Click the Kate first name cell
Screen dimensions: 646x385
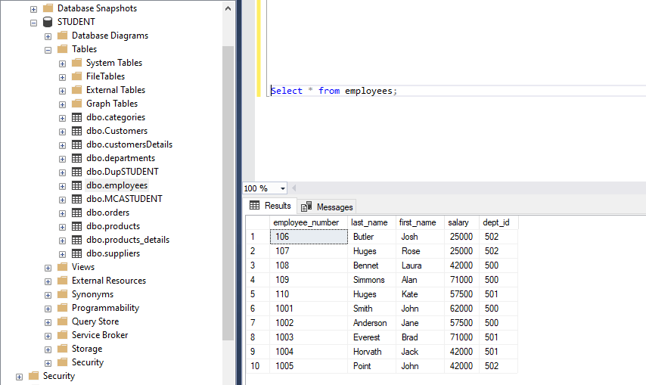[420, 294]
